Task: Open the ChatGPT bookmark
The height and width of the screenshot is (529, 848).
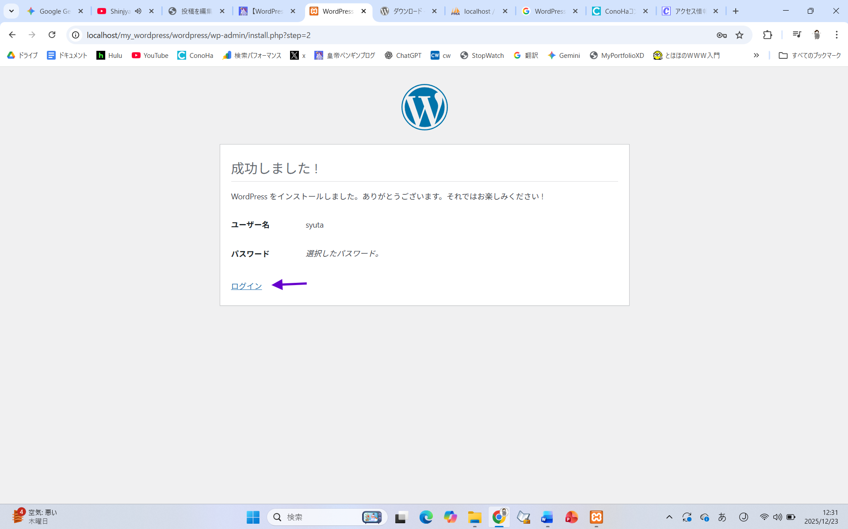Action: tap(403, 55)
